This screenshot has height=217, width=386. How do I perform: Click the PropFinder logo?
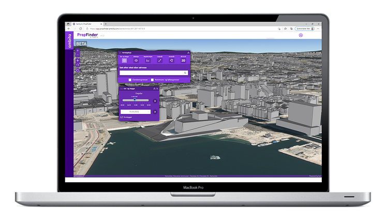pos(87,35)
